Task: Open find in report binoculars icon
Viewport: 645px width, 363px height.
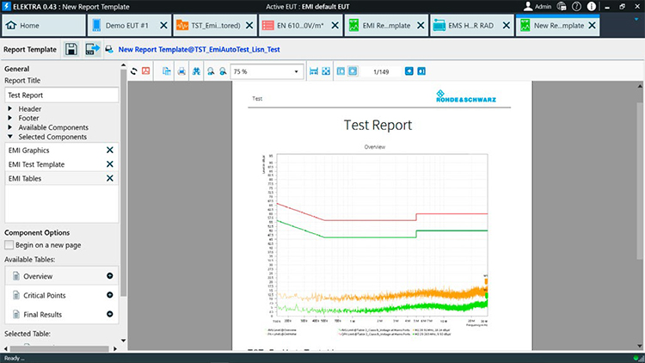Action: pyautogui.click(x=197, y=71)
